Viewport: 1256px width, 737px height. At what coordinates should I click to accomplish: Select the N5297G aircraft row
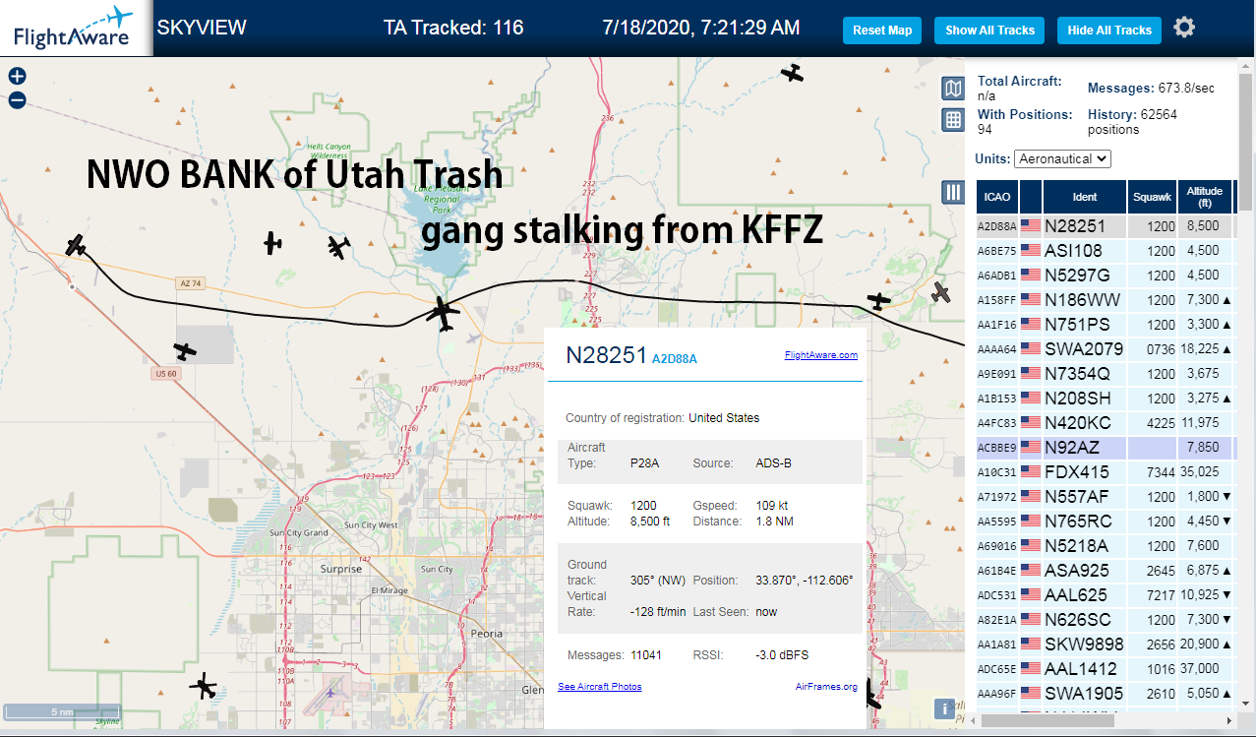click(x=1106, y=275)
